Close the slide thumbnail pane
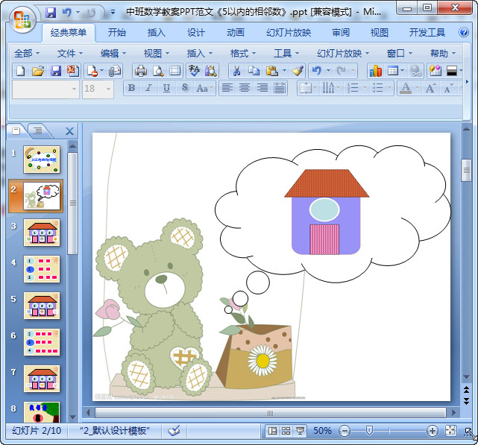This screenshot has width=478, height=445. tap(69, 131)
